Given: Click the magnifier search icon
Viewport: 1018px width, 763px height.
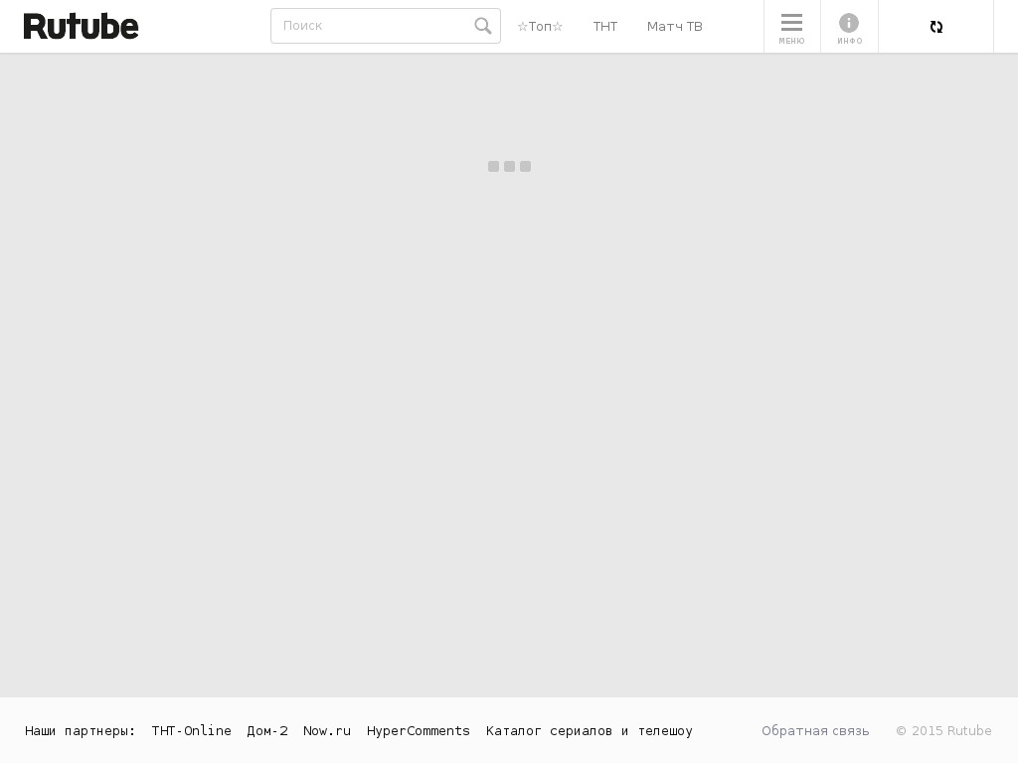Looking at the screenshot, I should [x=482, y=26].
